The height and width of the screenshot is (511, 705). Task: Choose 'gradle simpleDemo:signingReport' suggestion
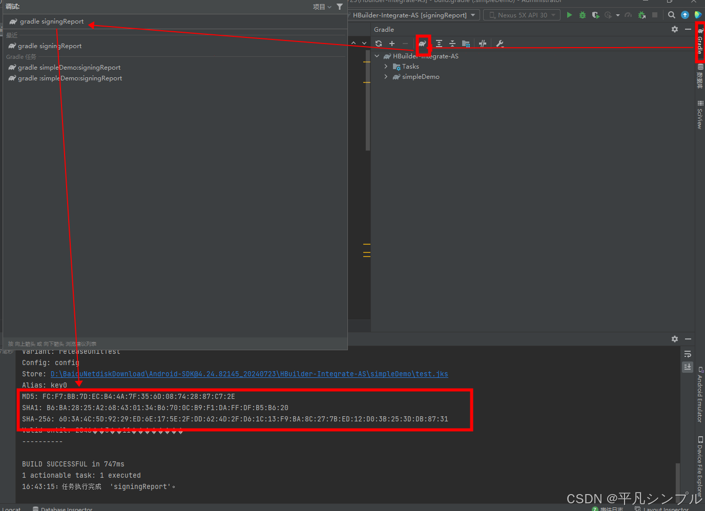[x=175, y=68]
